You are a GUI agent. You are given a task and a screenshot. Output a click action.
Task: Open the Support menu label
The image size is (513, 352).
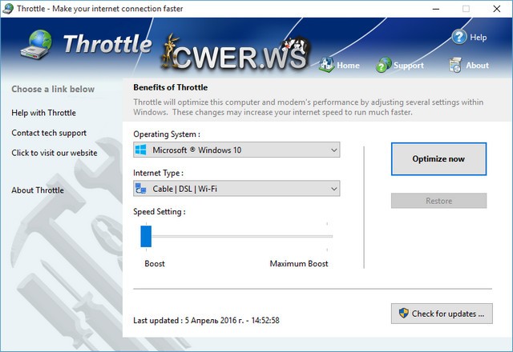click(409, 66)
